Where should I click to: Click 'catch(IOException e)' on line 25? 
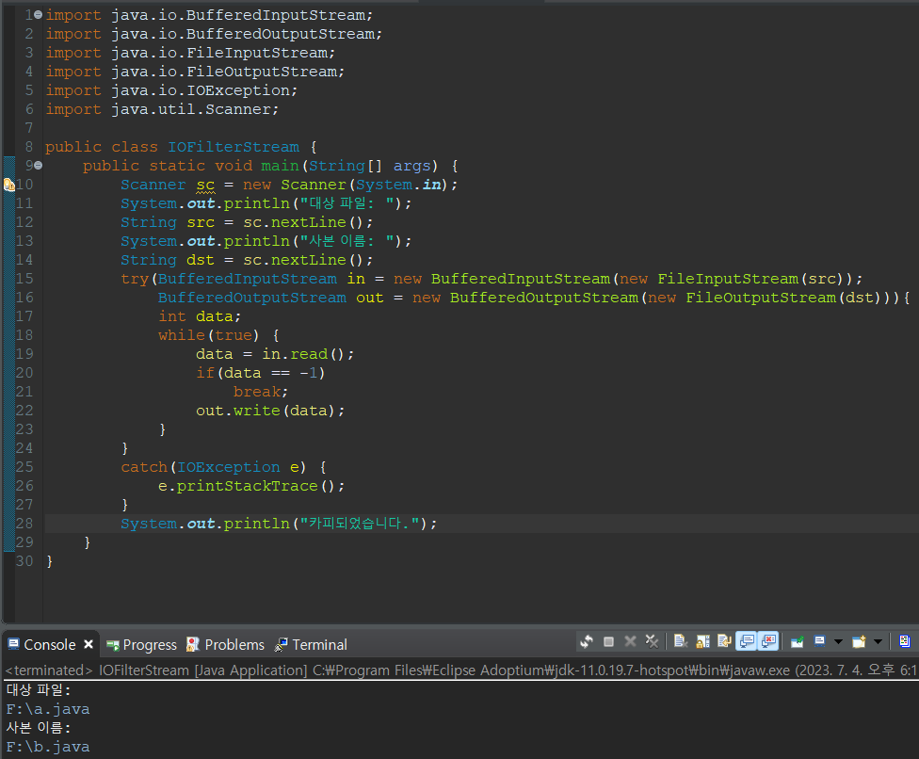(214, 466)
